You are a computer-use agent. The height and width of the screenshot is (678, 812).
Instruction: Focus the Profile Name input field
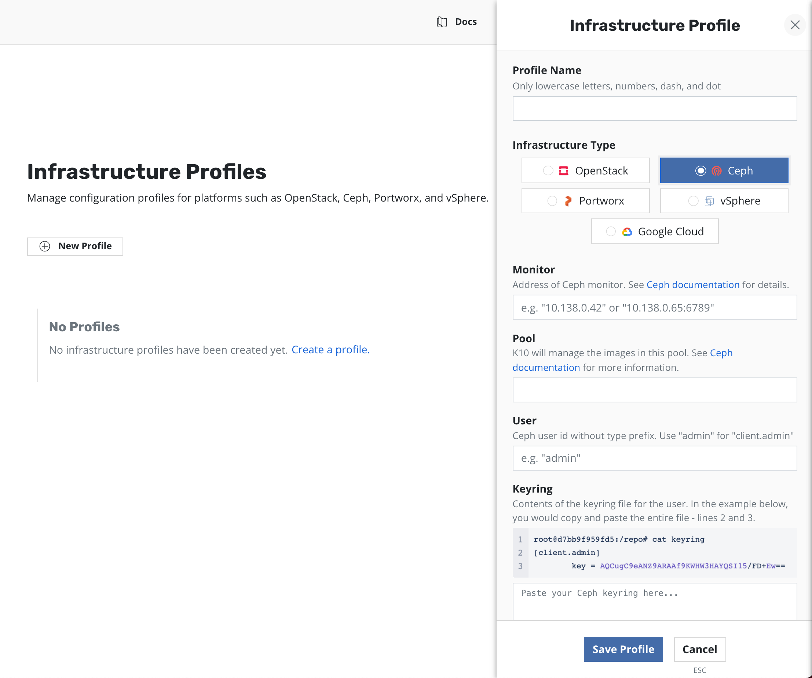click(654, 108)
